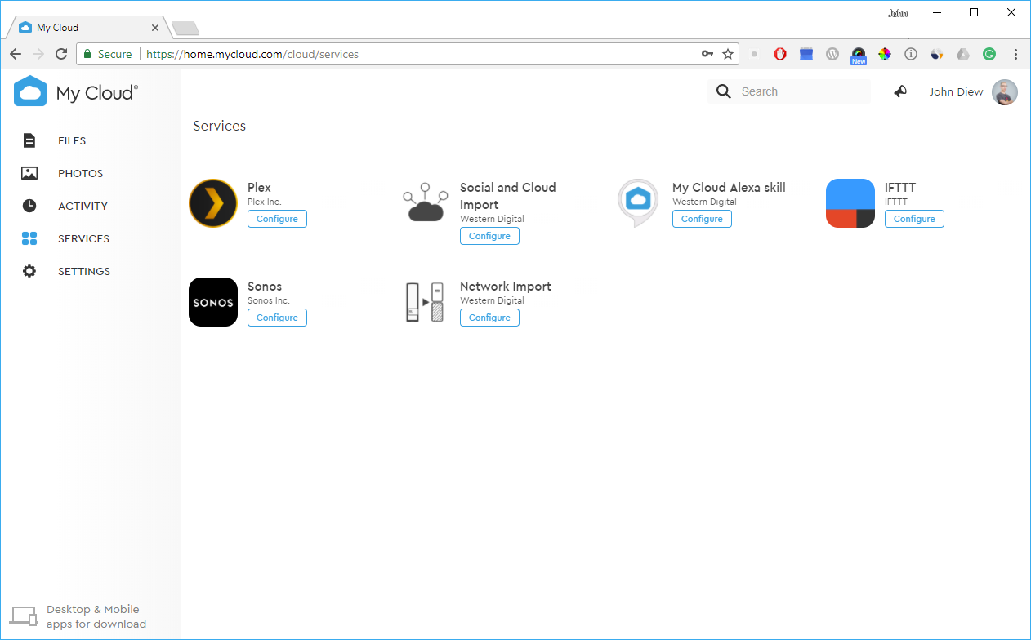Click the colorful hexagon extension icon
The height and width of the screenshot is (640, 1031).
point(885,54)
